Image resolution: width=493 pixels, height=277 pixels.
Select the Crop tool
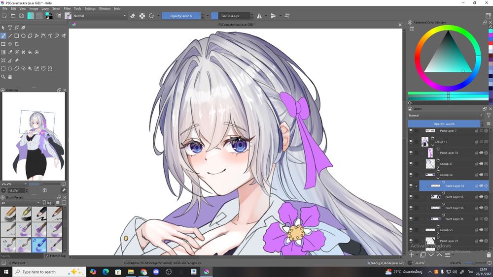click(x=17, y=44)
